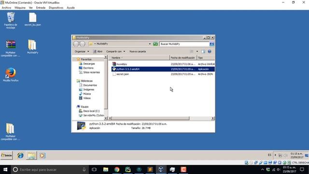
Task: Click the MuWebPy path in the address bar
Action: [102, 44]
